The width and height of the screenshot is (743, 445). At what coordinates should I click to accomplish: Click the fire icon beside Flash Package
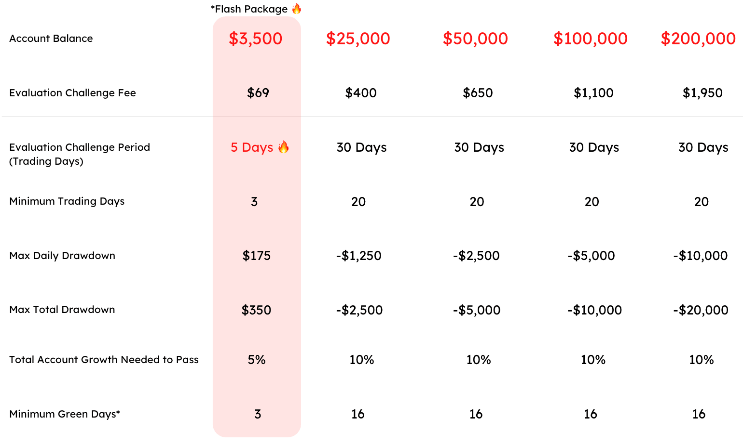tap(297, 9)
